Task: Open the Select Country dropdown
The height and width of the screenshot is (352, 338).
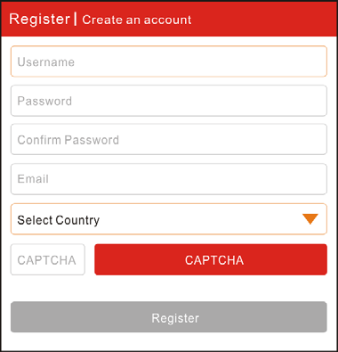Action: click(x=169, y=219)
